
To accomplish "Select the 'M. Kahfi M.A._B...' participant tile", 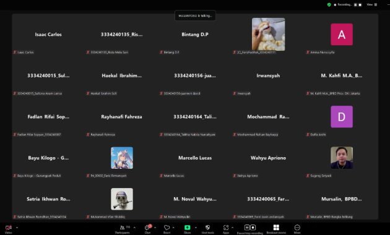I will point(342,75).
